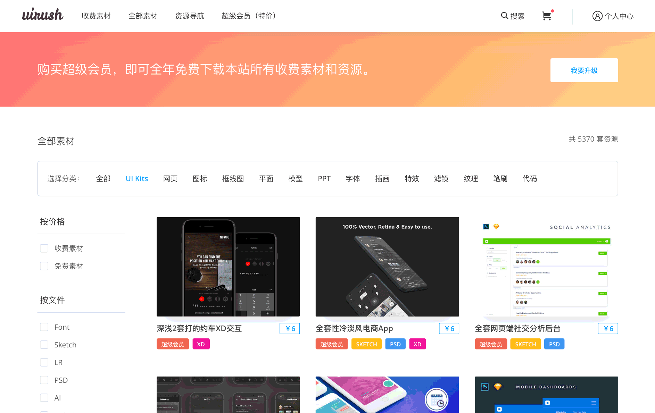Click the 共 5370 套资源 count text

click(593, 139)
